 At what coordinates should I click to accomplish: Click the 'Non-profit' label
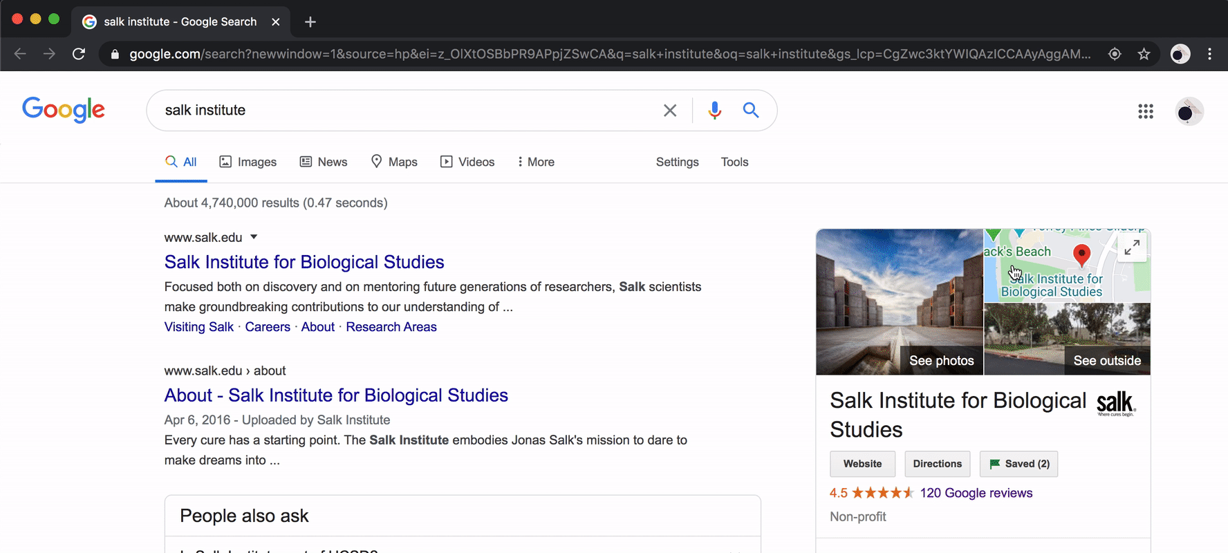[858, 516]
